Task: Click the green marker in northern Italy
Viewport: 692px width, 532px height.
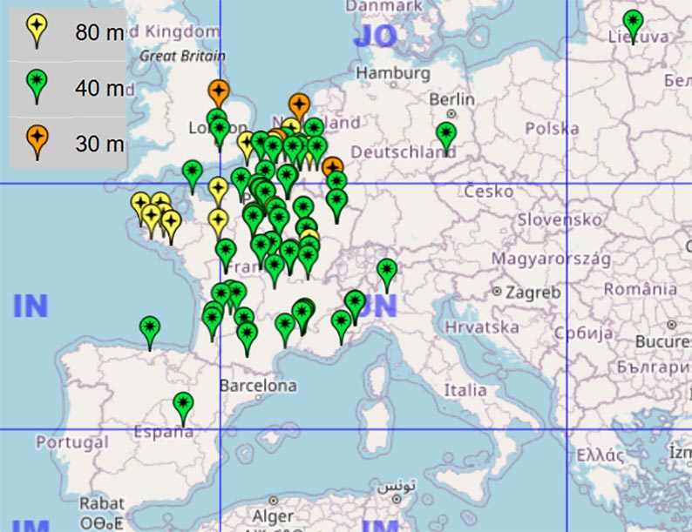Action: [x=387, y=271]
